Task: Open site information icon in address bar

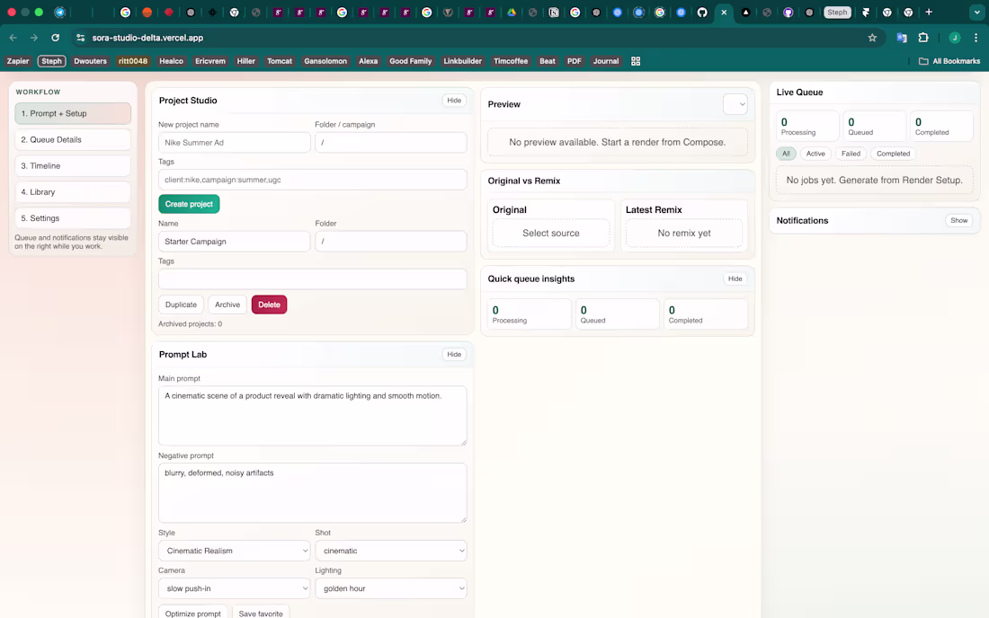Action: click(81, 38)
